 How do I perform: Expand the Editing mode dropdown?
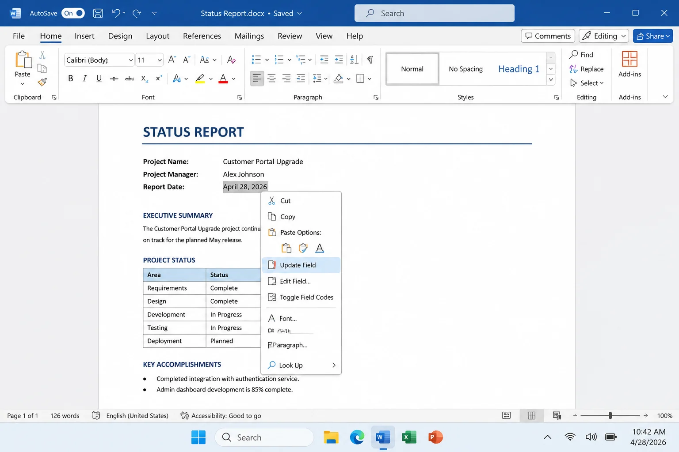click(623, 36)
